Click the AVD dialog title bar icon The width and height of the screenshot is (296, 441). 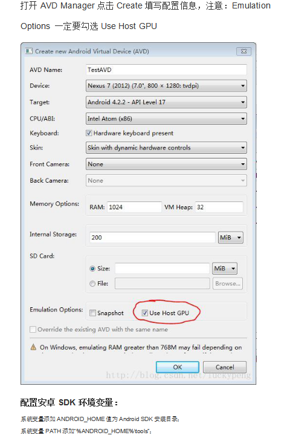point(28,51)
